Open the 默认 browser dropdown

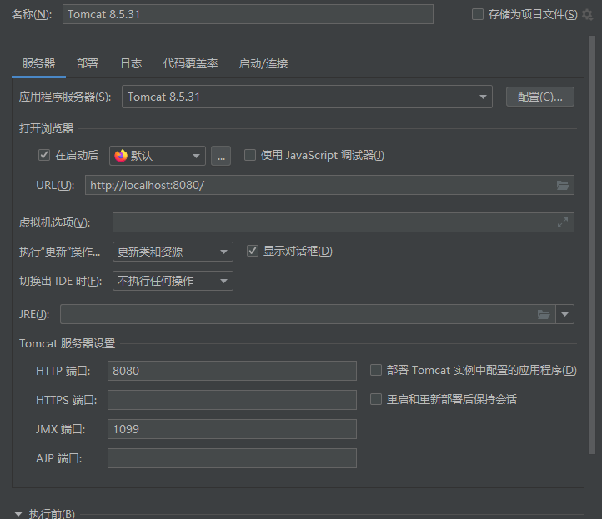158,156
